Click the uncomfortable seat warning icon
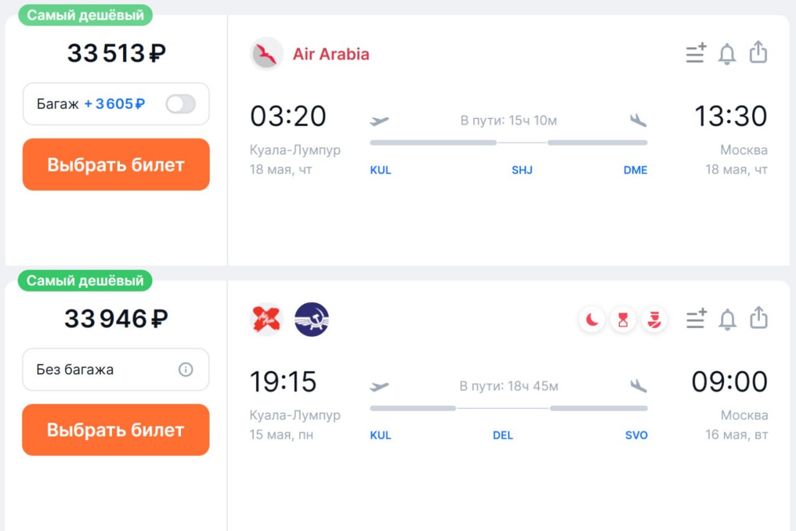The width and height of the screenshot is (796, 531). [654, 320]
